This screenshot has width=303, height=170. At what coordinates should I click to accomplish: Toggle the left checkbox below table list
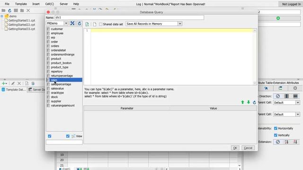pos(49,136)
